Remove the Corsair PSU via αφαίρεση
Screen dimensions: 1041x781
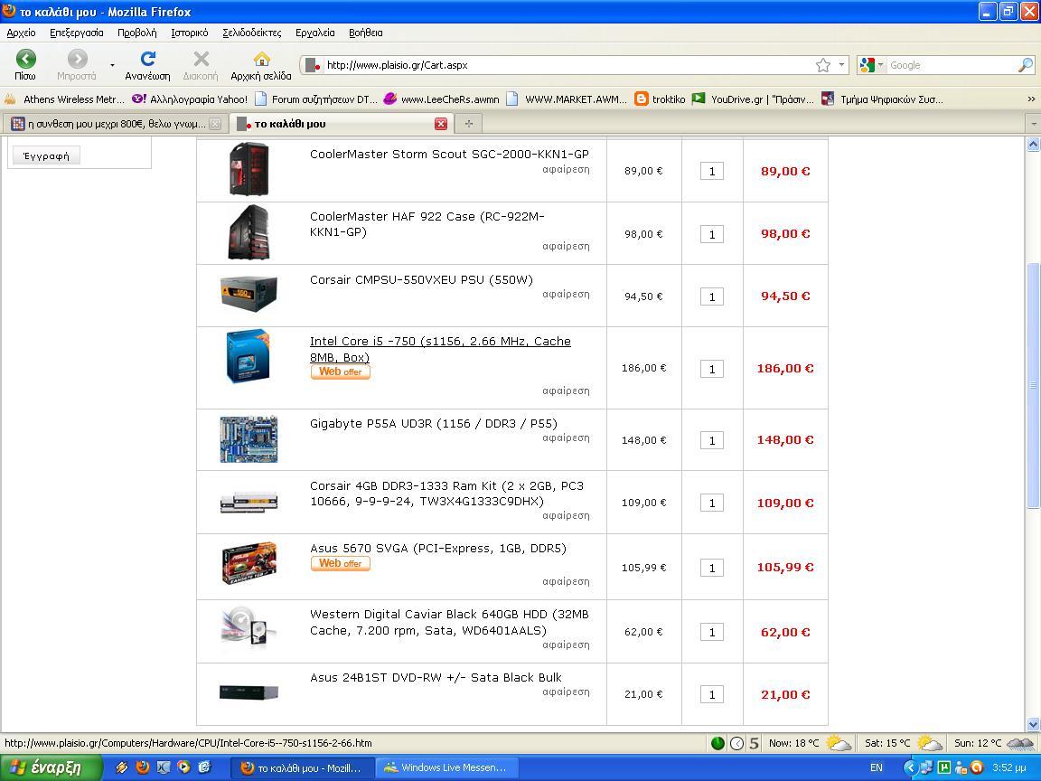[x=566, y=294]
